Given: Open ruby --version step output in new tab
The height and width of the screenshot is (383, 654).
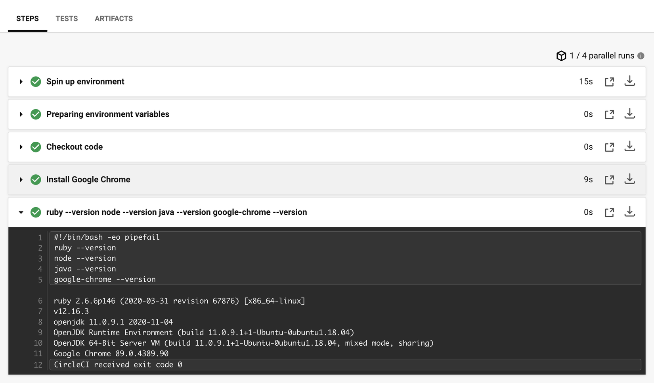Looking at the screenshot, I should click(x=609, y=212).
